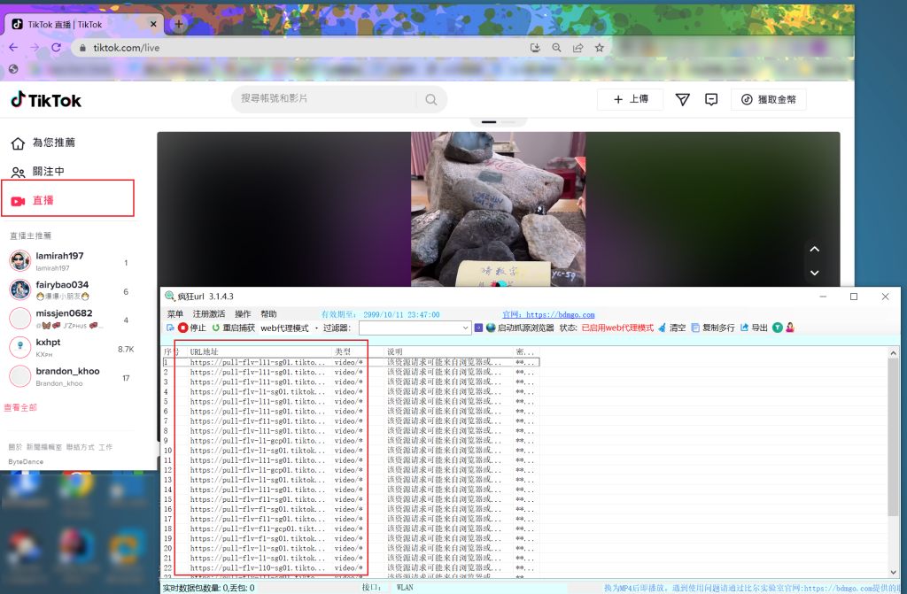Select captured URL row 1
907x594 pixels.
[x=351, y=362]
